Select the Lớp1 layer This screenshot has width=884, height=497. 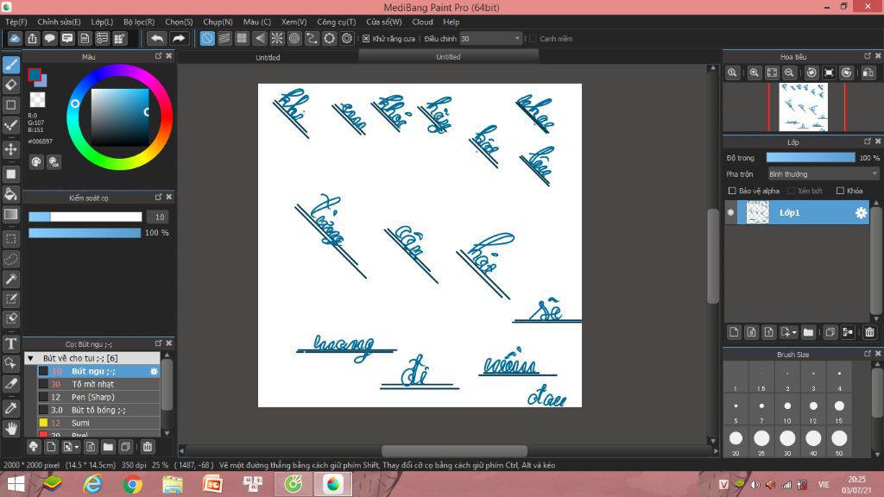(803, 212)
